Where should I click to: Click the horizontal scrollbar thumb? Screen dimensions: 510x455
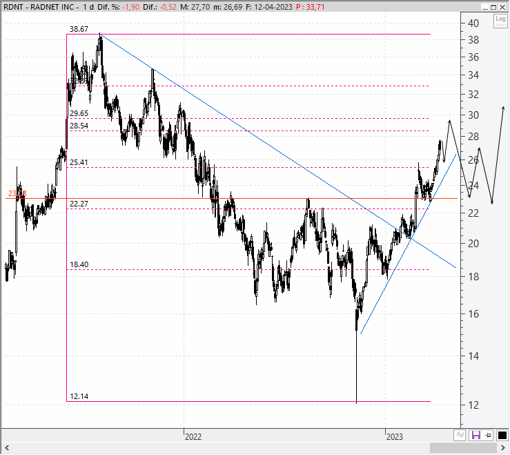coord(464,448)
